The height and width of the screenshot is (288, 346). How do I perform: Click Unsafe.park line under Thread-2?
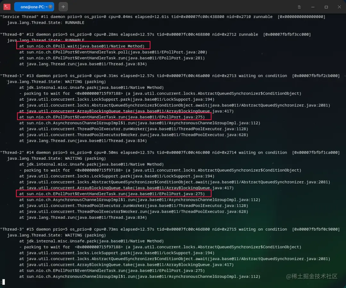[91, 164]
